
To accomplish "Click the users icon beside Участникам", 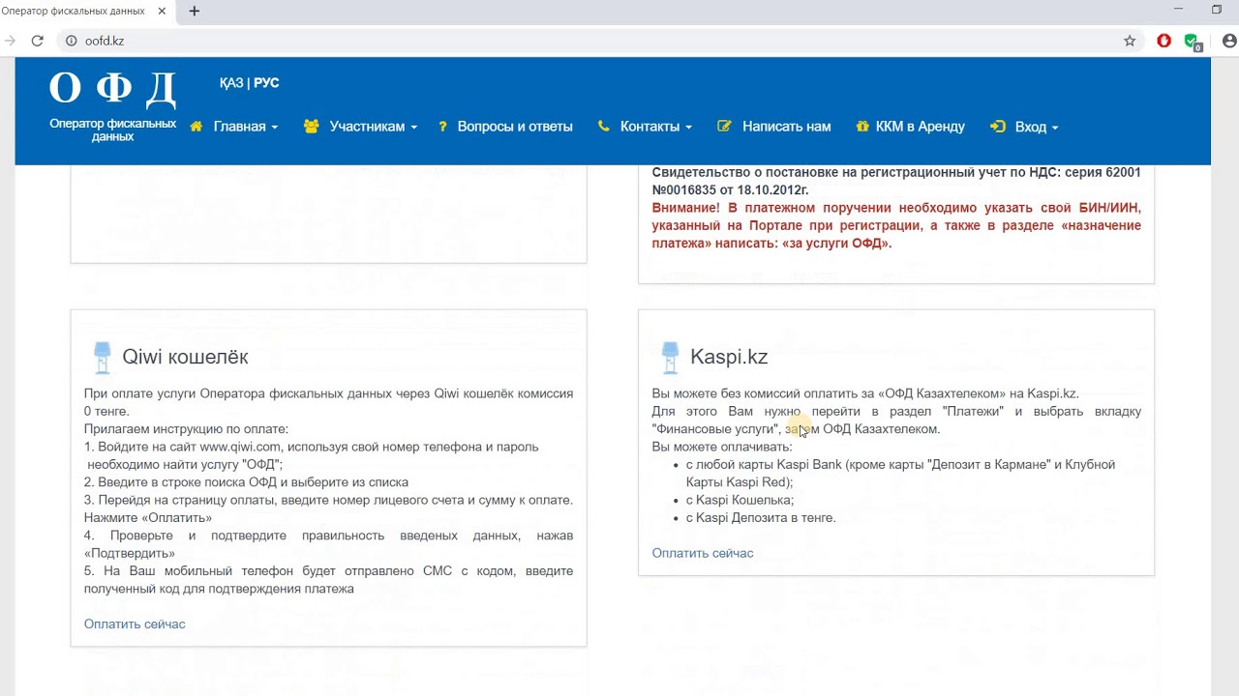I will (x=311, y=127).
